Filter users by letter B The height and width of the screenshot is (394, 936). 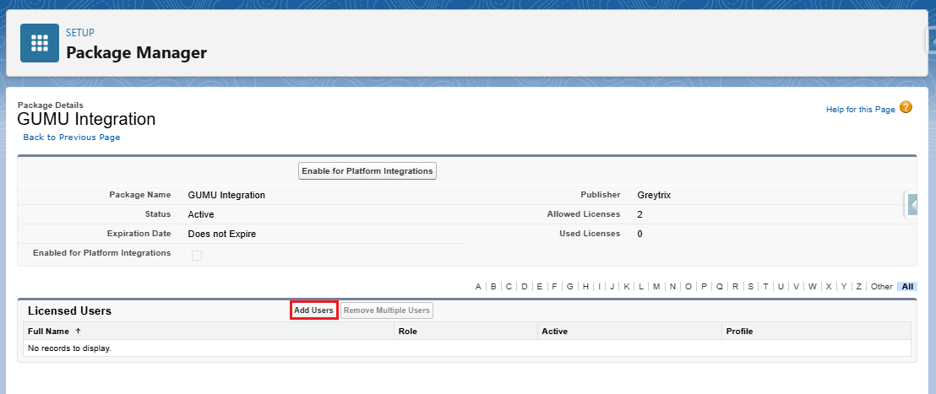click(x=493, y=287)
